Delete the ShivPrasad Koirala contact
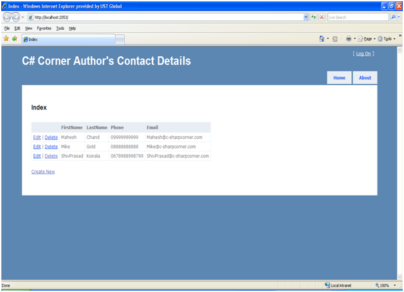 tap(51, 156)
